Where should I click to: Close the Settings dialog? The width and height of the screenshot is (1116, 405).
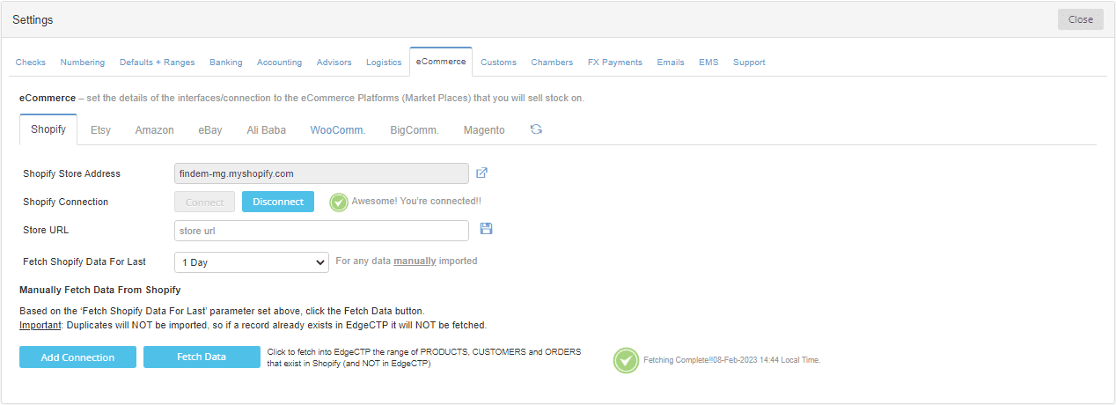point(1081,19)
